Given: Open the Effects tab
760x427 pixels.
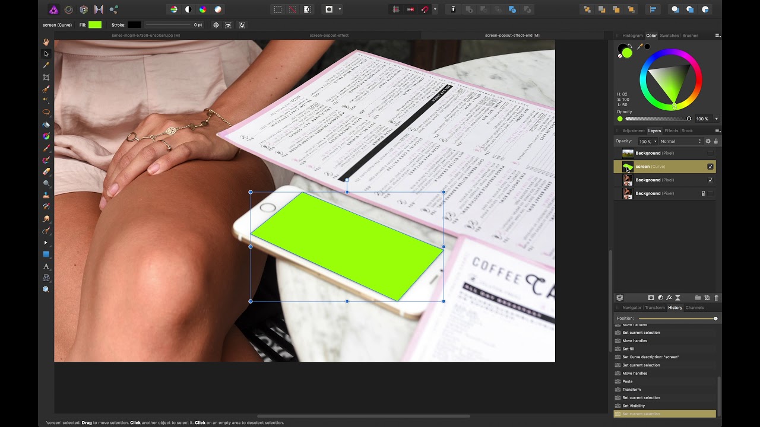Looking at the screenshot, I should click(x=671, y=130).
